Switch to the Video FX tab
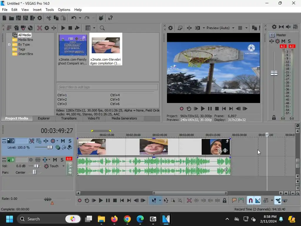The height and width of the screenshot is (226, 301). click(x=94, y=118)
